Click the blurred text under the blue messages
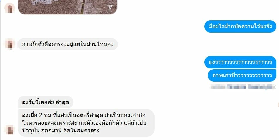 243,87
